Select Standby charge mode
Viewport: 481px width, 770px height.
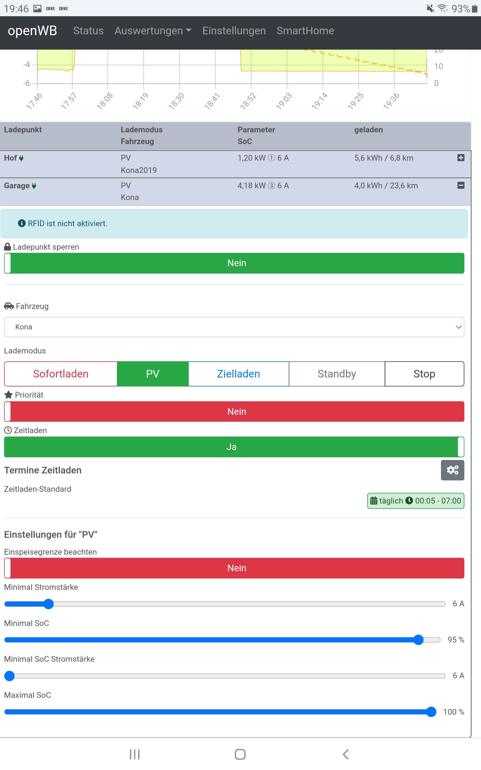click(x=337, y=374)
